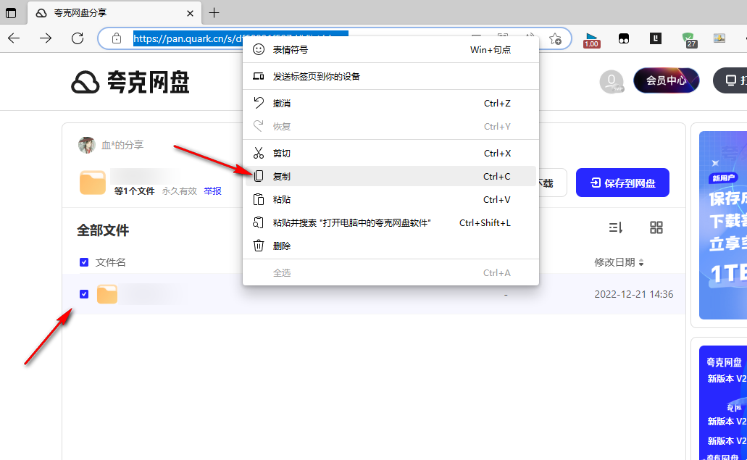This screenshot has width=747, height=460.
Task: Choose 删除 in context menu
Action: point(391,246)
